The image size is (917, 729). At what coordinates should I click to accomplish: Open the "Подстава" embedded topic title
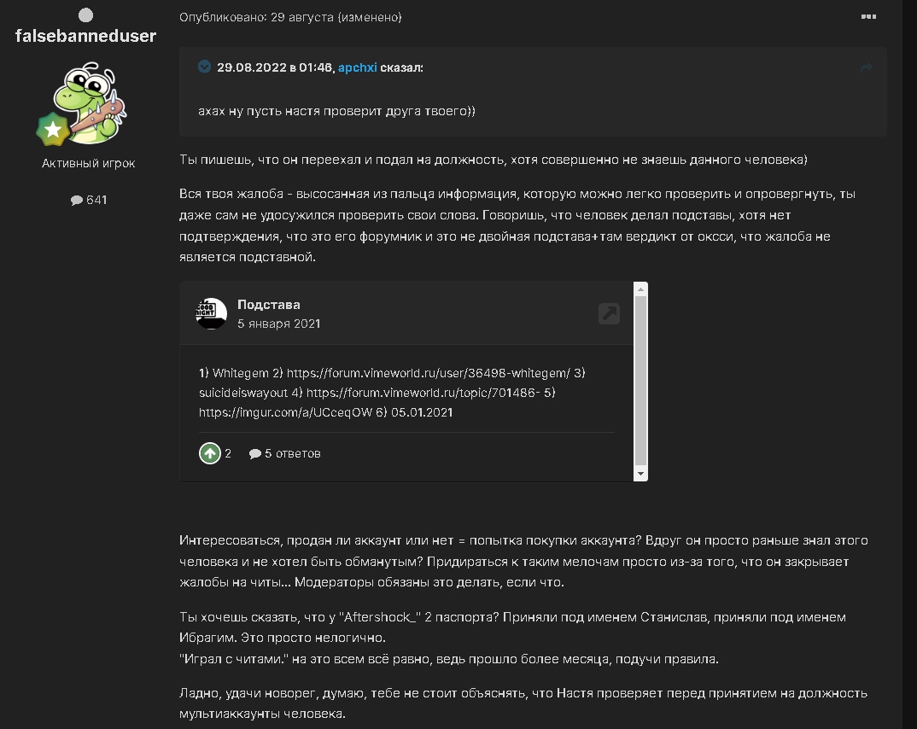click(268, 305)
